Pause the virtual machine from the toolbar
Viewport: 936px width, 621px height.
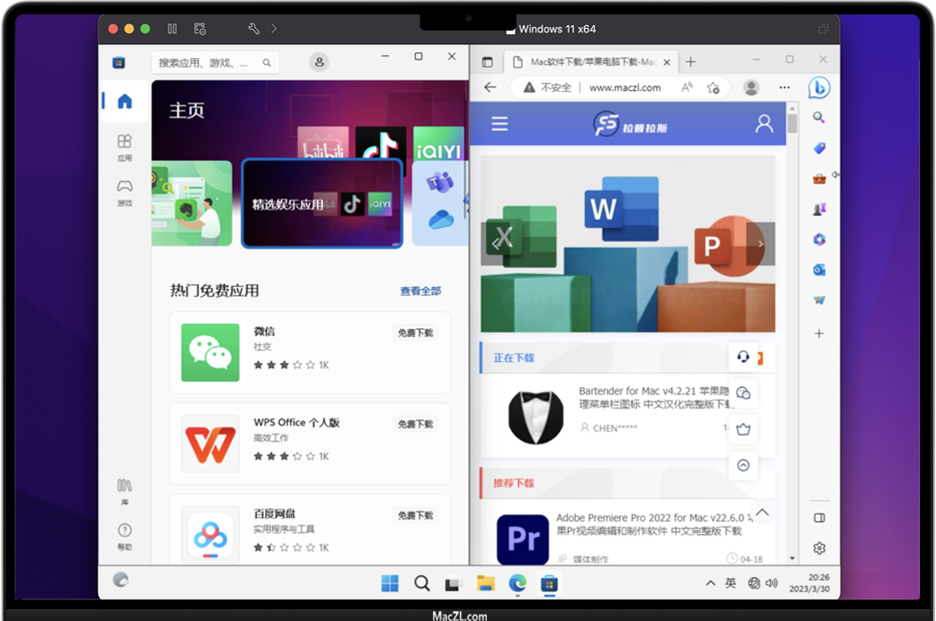(x=173, y=29)
